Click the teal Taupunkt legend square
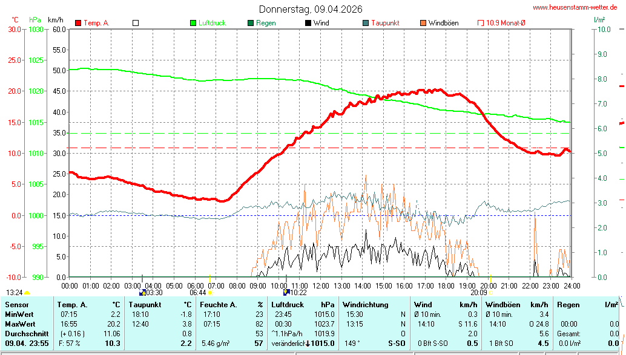 point(366,23)
